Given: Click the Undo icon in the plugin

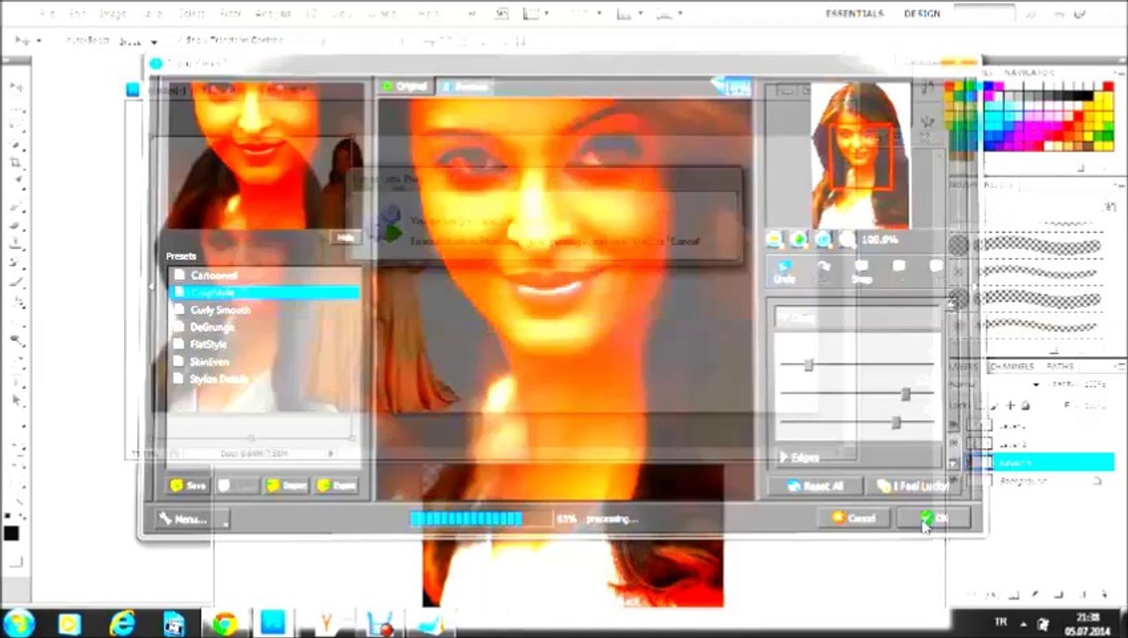Looking at the screenshot, I should pos(785,271).
